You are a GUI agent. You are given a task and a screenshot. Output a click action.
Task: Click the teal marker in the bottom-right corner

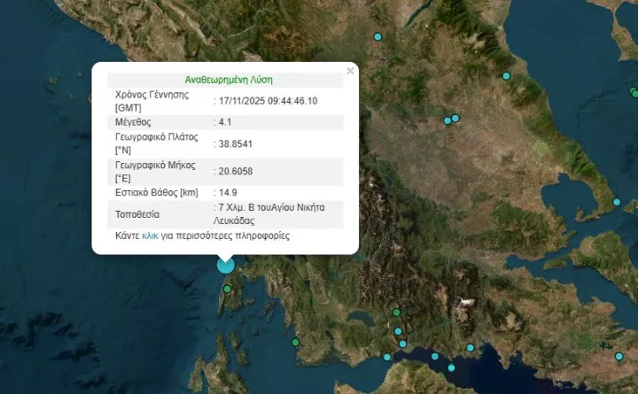click(619, 354)
